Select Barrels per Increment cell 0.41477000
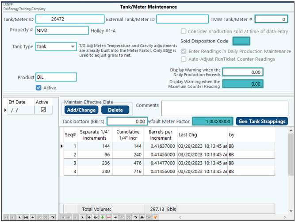The height and width of the screenshot is (222, 295). click(x=161, y=163)
